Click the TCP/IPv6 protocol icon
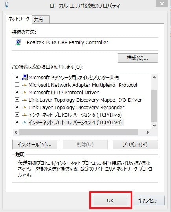Viewport: 171px width, 212px height. click(x=25, y=115)
